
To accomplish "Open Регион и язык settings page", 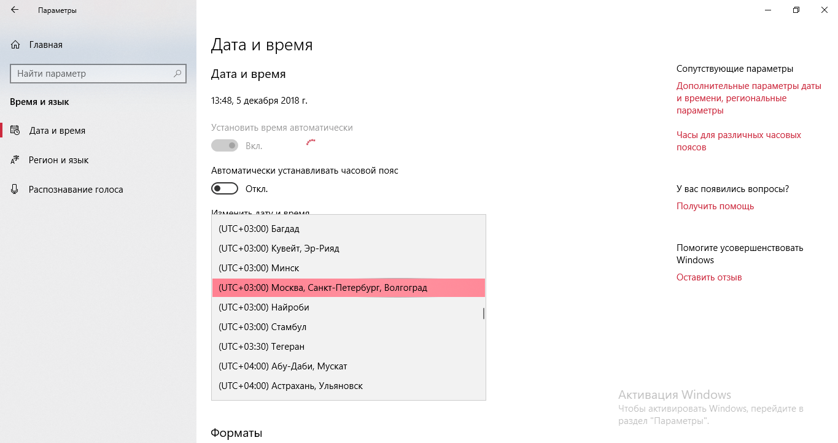I will (98, 160).
